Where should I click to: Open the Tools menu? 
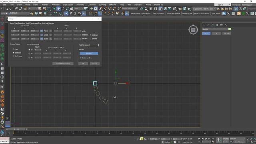click(12, 5)
